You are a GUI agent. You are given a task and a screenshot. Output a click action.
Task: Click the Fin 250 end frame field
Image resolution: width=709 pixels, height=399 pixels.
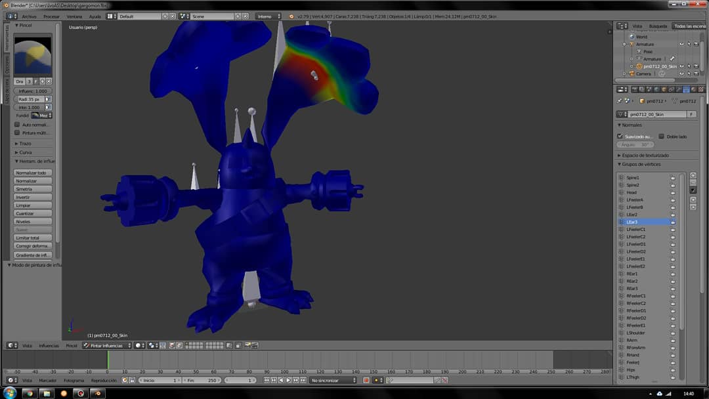pos(202,381)
